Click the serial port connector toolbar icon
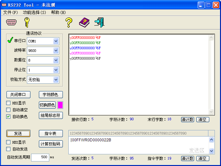Viewport: 221px width, 166px height. coord(11,22)
